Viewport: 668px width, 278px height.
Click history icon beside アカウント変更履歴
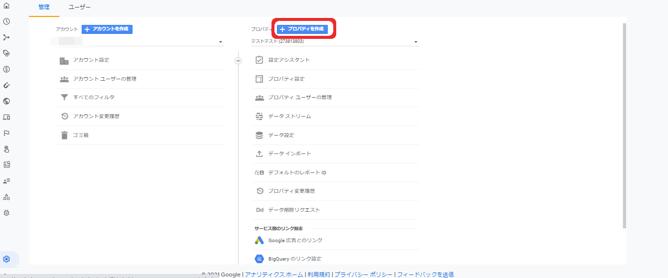[x=64, y=116]
